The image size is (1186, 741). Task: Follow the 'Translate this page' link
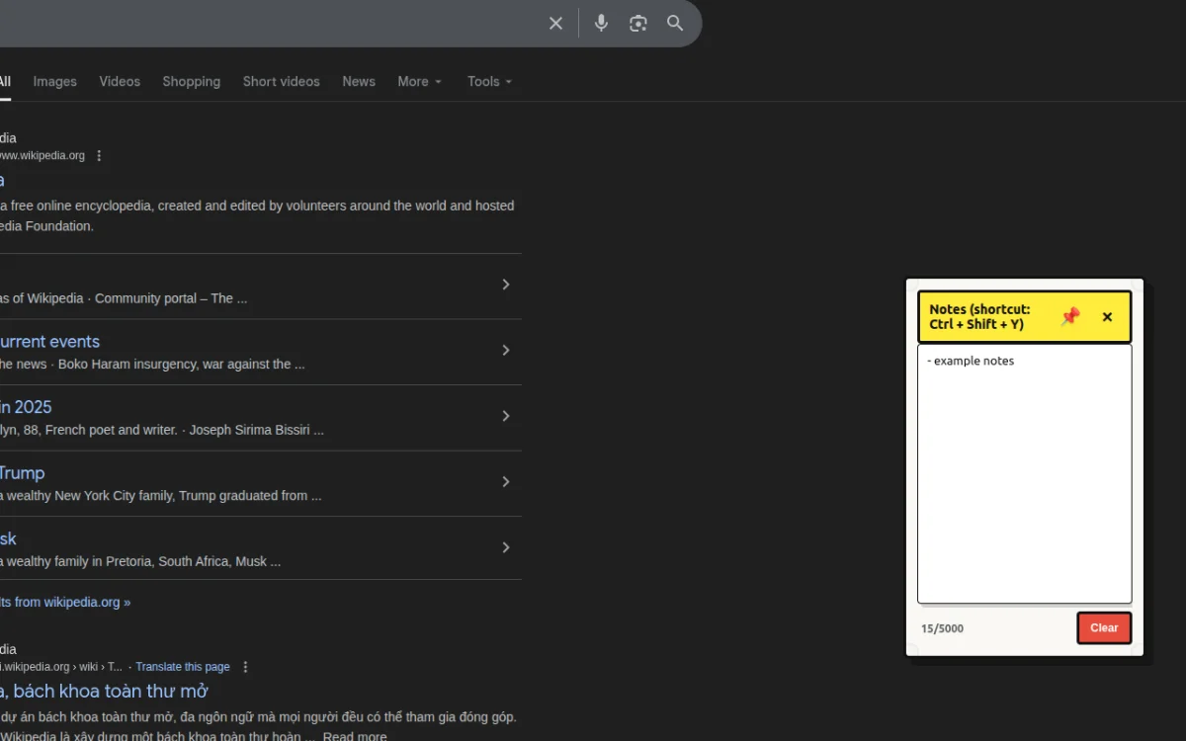[183, 666]
